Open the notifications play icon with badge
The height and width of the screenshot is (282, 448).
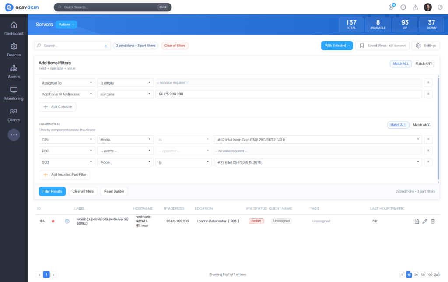pyautogui.click(x=391, y=7)
